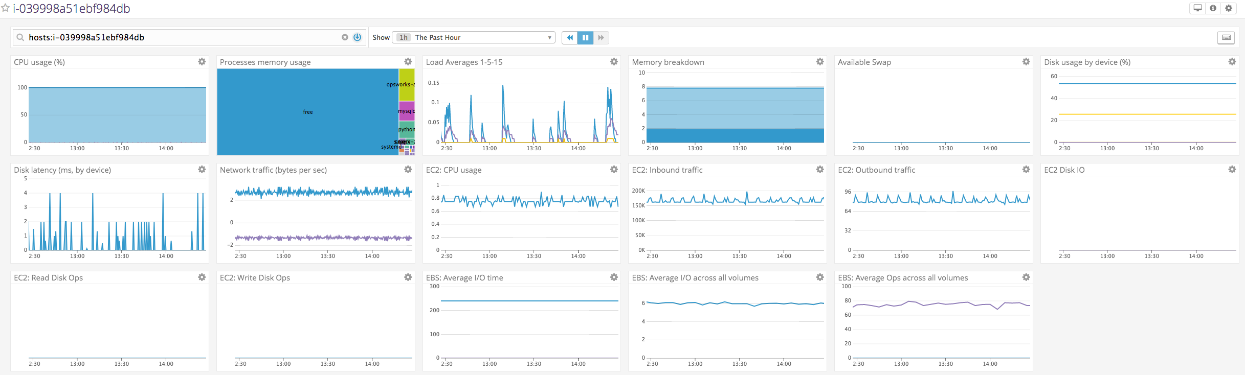This screenshot has height=375, width=1245.
Task: Click the 'Load Averages 1-5-15' title
Action: click(x=464, y=62)
